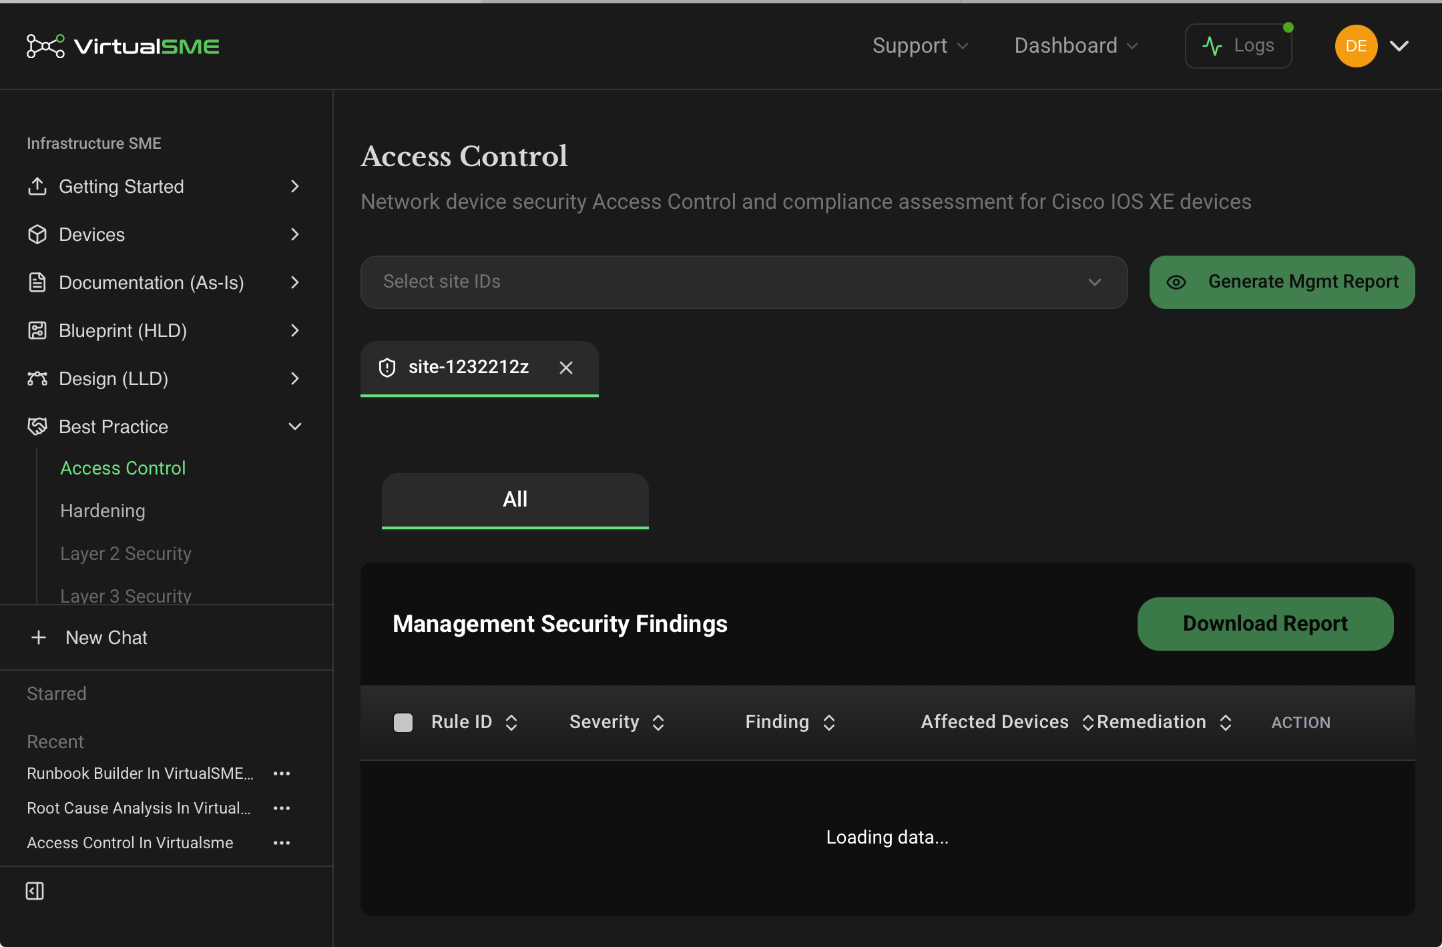Screen dimensions: 1442x947
Task: Click the Logs activity pulse icon
Action: [x=1212, y=46]
